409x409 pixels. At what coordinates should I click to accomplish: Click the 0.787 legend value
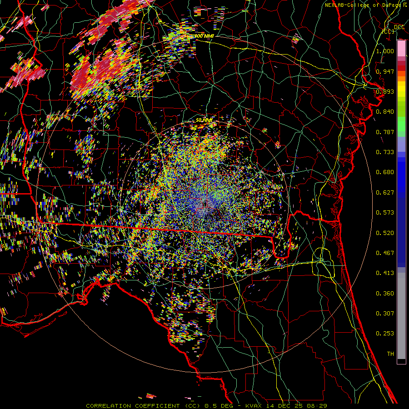point(385,132)
